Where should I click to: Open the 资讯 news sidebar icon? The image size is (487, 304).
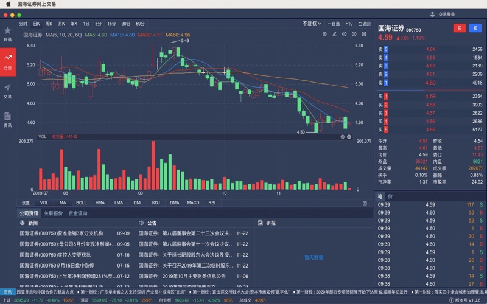(8, 120)
